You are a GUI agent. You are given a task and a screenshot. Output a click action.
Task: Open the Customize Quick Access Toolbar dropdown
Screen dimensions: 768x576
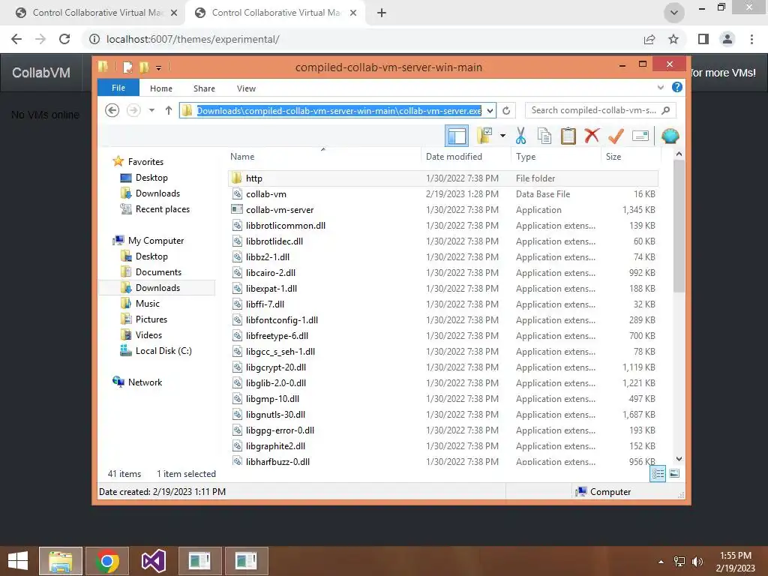[159, 67]
